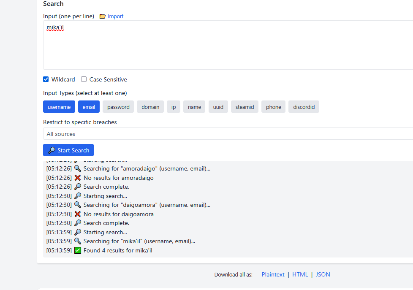Viewport: 413px width, 290px height.
Task: Click magnifier icon on last 'Search complete' line
Action: [78, 223]
